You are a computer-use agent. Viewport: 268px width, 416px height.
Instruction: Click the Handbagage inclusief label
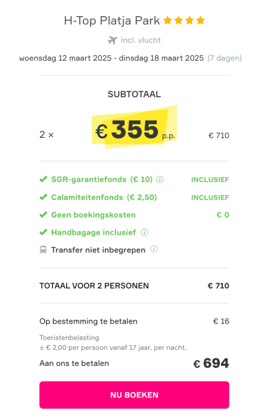pyautogui.click(x=94, y=232)
